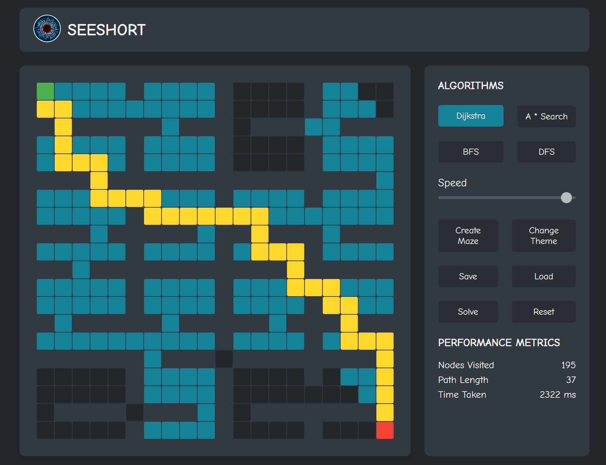This screenshot has height=465, width=606.
Task: Click the SEESHORT title text
Action: 107,30
